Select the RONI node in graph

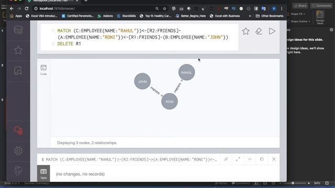tap(170, 101)
